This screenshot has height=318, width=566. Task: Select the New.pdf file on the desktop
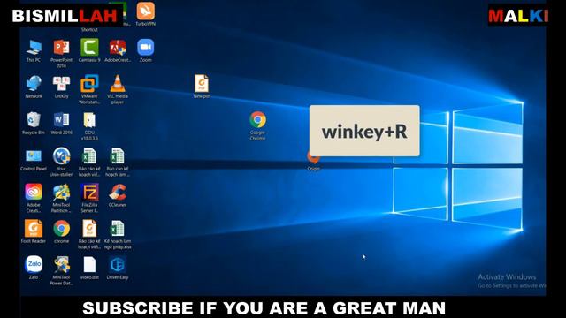pos(202,84)
